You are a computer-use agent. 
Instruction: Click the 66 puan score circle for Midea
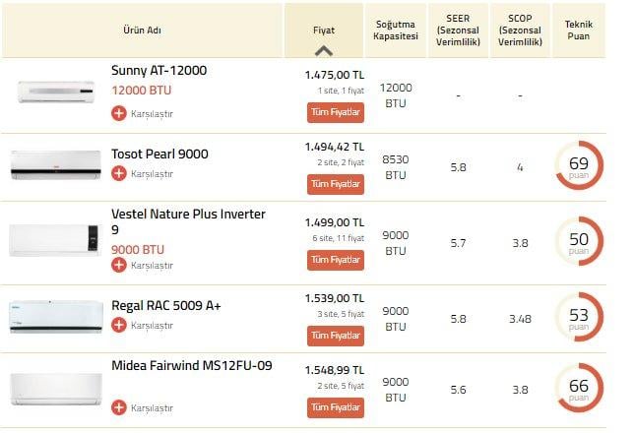579,389
